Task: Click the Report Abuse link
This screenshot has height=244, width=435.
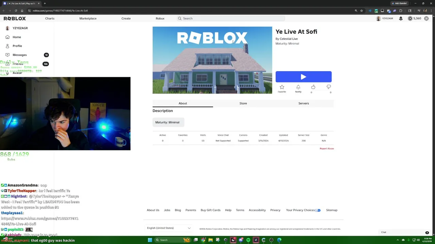Action: tap(327, 148)
